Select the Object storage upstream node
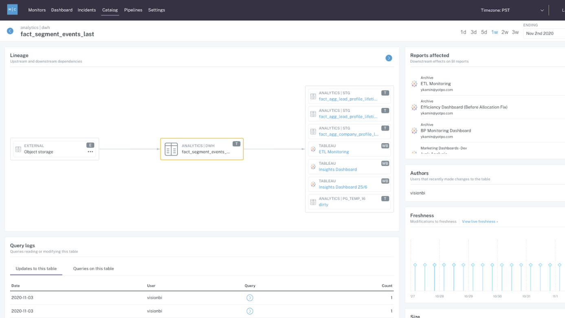 point(55,149)
